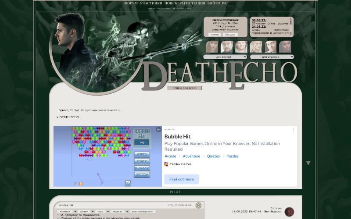This screenshot has height=219, width=351.
Task: Click the sound icon in the Bubble Hit ad
Action: 128,183
